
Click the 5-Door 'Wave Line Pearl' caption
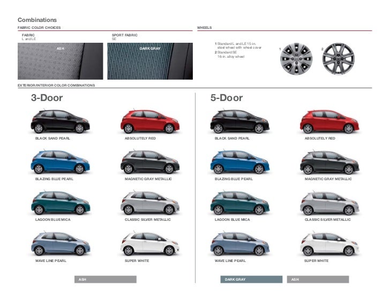[x=230, y=261]
